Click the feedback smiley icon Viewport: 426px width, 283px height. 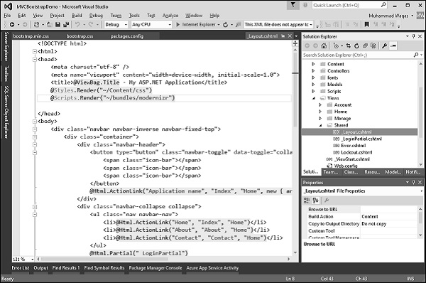305,5
